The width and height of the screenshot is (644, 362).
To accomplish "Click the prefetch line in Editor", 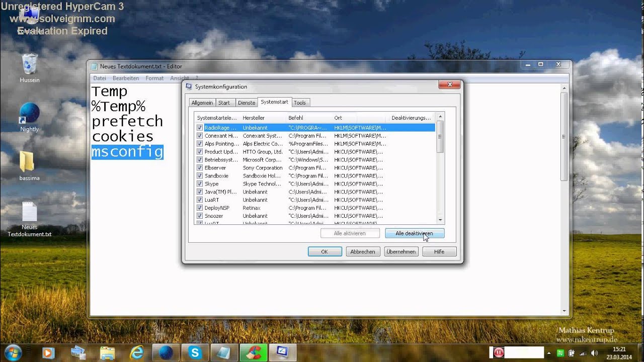I will pyautogui.click(x=127, y=121).
